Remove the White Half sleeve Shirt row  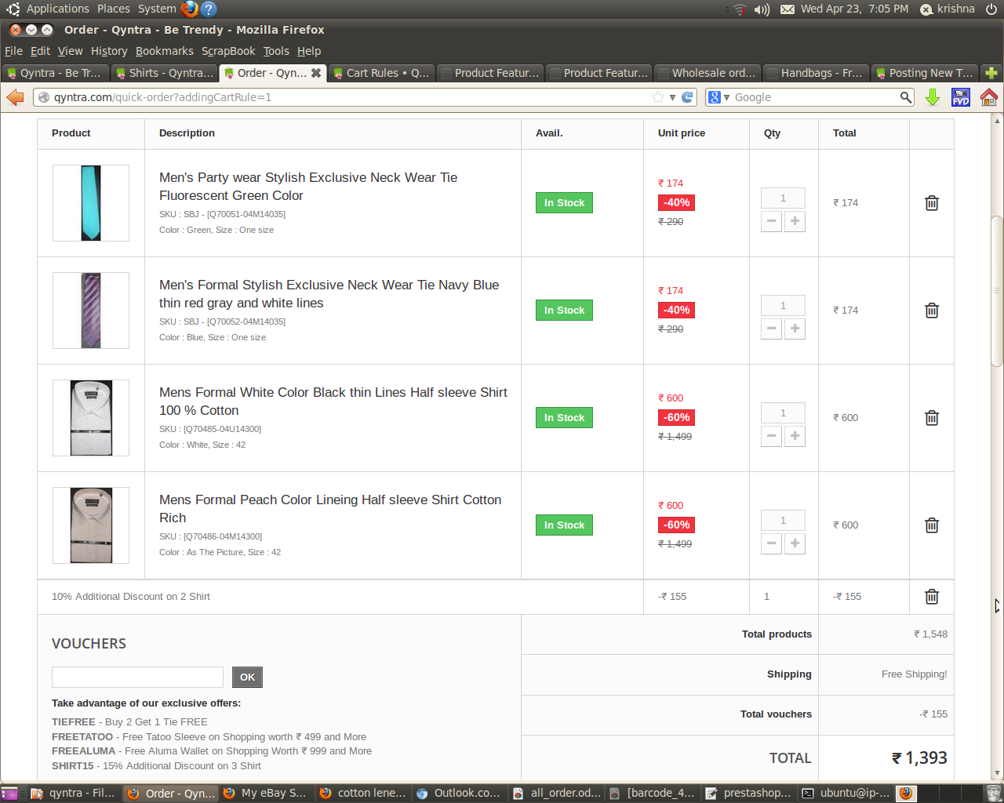pyautogui.click(x=932, y=418)
